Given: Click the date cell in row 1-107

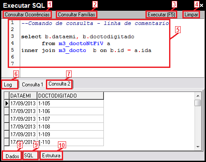Looking at the screenshot, I should [x=23, y=119].
